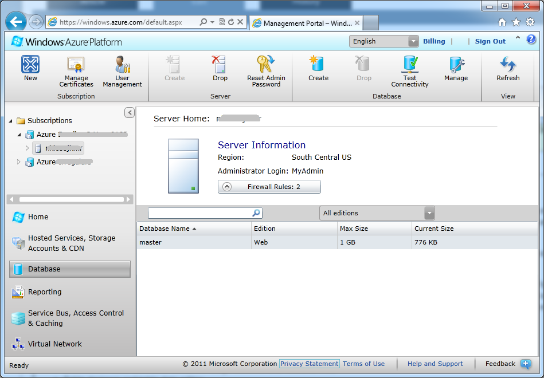Click the Max Size column header
Screen dimensions: 544x378
tap(374, 229)
